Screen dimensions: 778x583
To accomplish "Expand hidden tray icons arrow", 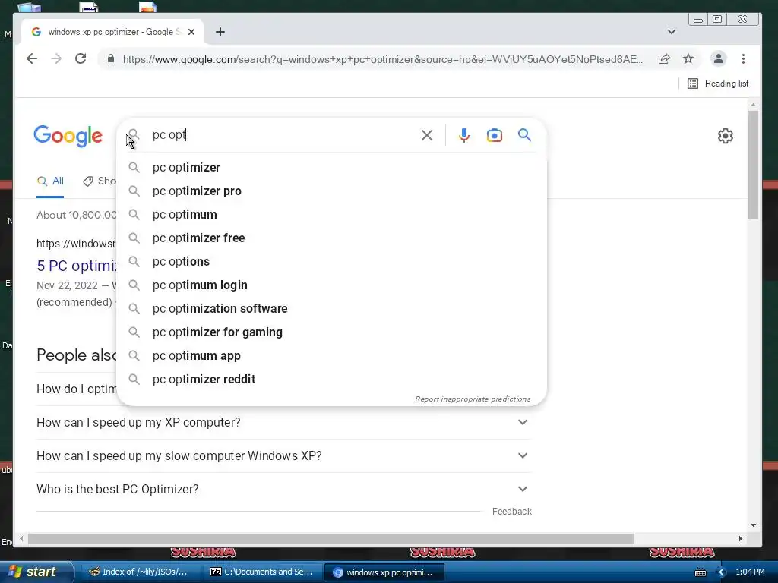I will (722, 572).
